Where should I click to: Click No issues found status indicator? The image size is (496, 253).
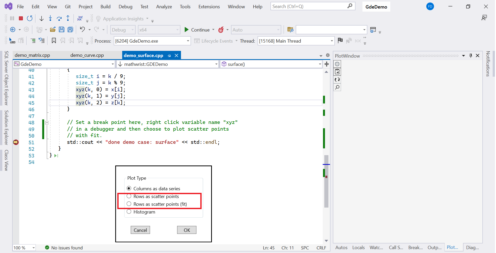pos(64,248)
